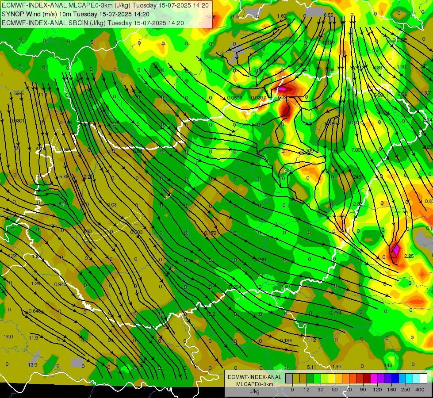The width and height of the screenshot is (433, 398).
Task: Click the map value 31.6
Action: pos(234,16)
